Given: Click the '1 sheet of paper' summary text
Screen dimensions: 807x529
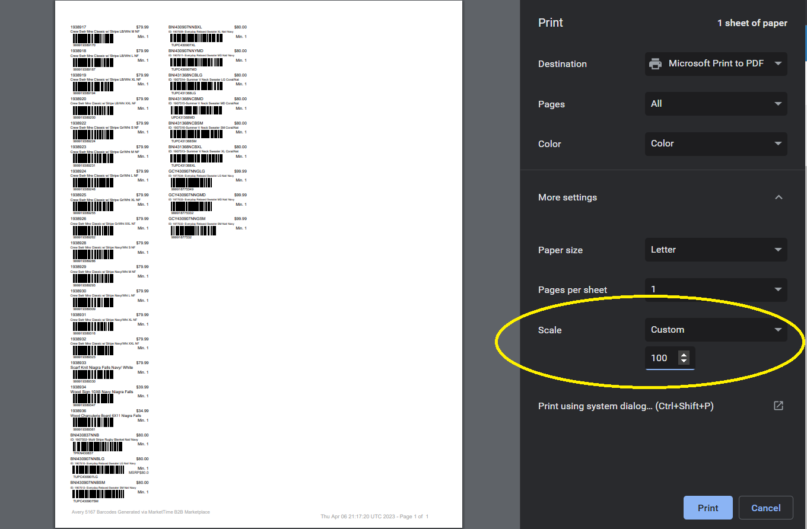Looking at the screenshot, I should 752,23.
